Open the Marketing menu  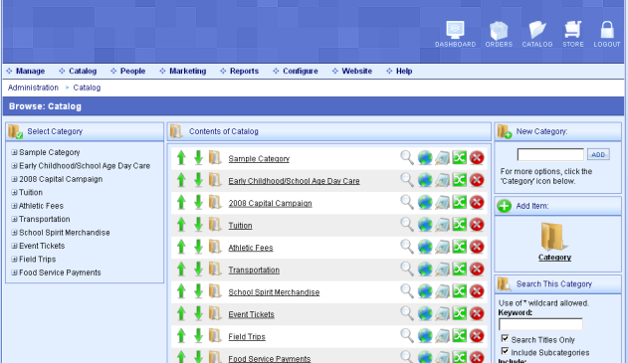pyautogui.click(x=187, y=71)
